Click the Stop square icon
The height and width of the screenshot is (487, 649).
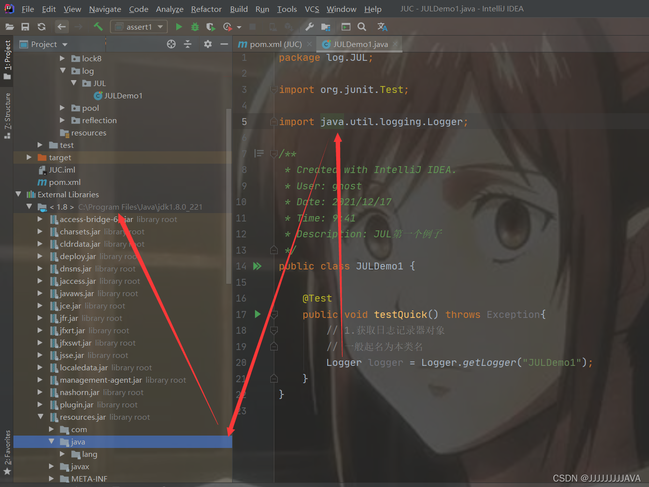(x=252, y=27)
